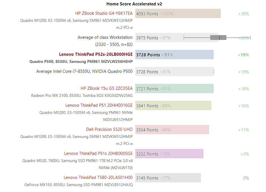Click Average Intel Core i7-8550U, NVIDIA Quadro P500

click(x=84, y=71)
